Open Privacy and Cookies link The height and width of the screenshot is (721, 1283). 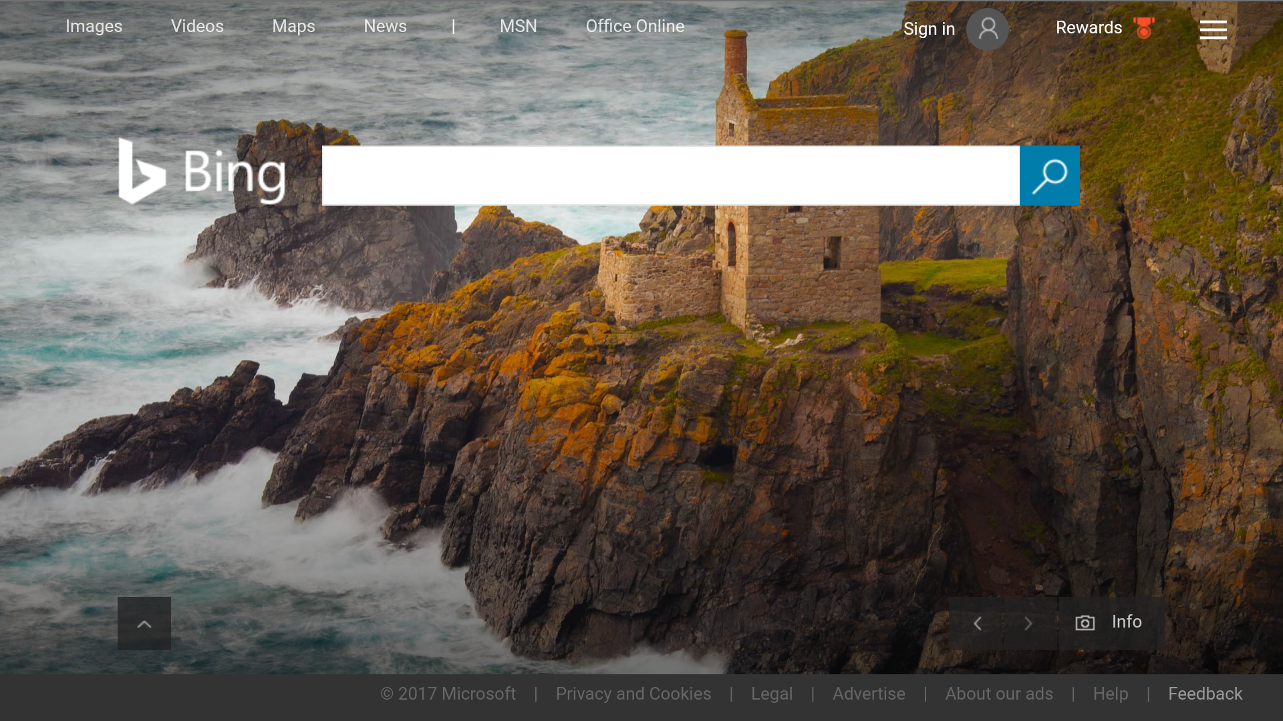(633, 694)
